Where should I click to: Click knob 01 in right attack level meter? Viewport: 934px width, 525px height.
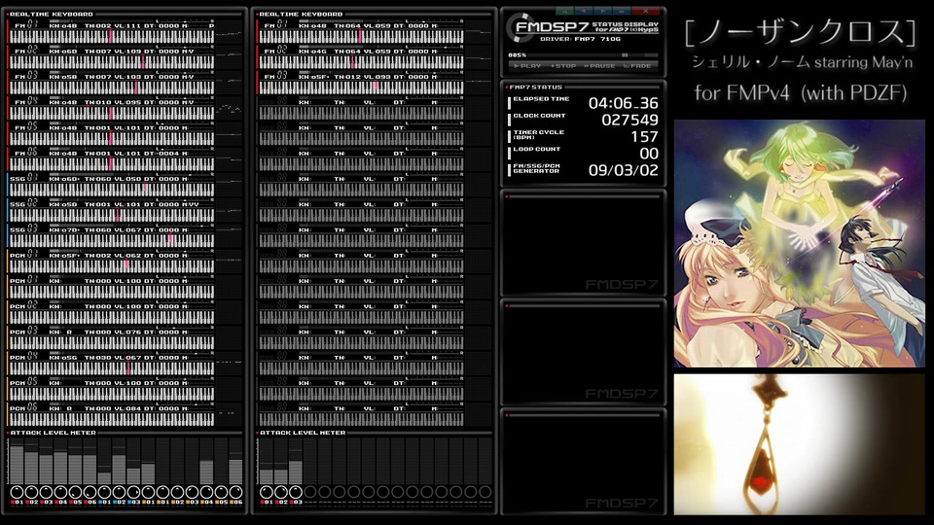coord(267,492)
